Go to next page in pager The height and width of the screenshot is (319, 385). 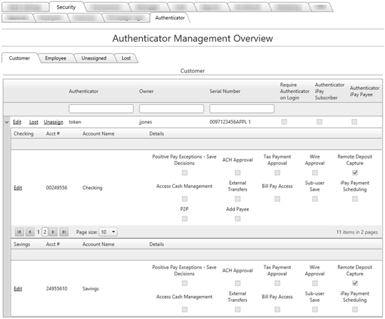pos(53,232)
